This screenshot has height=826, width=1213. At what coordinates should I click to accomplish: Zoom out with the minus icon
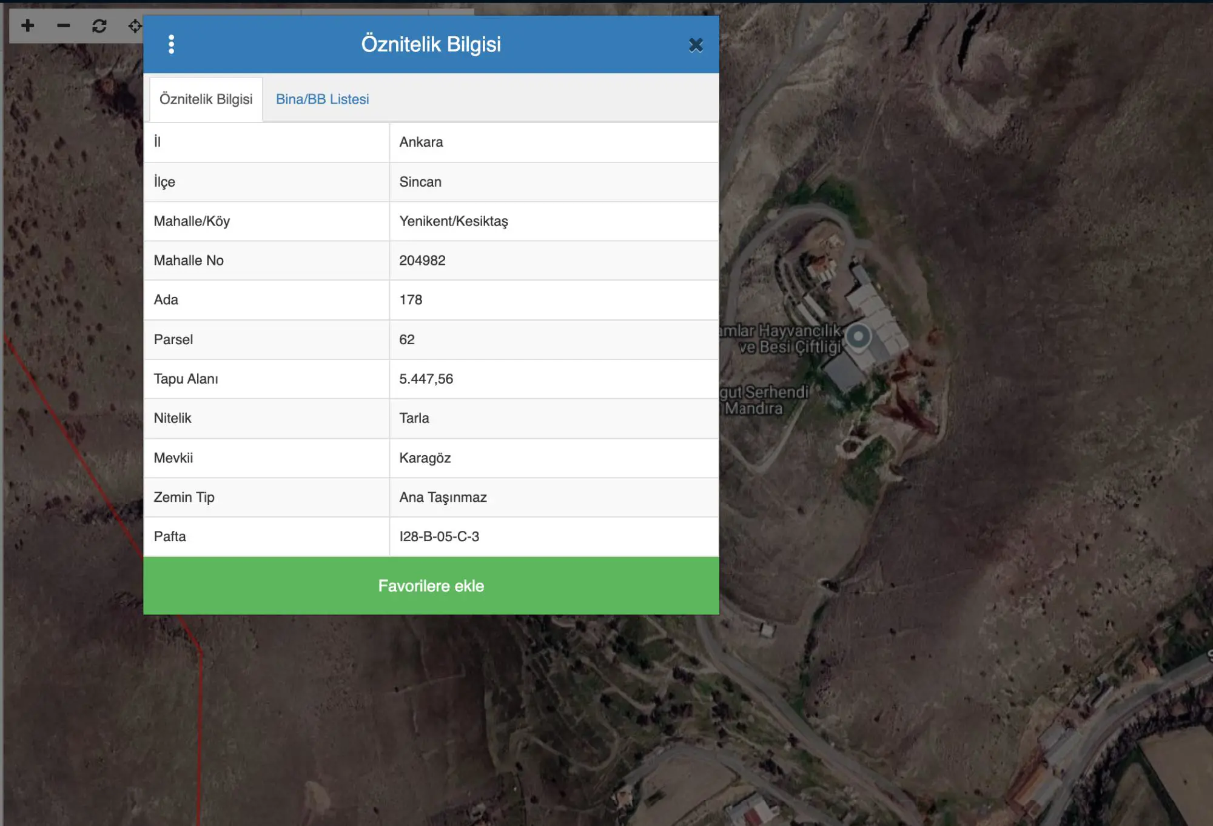pyautogui.click(x=63, y=25)
